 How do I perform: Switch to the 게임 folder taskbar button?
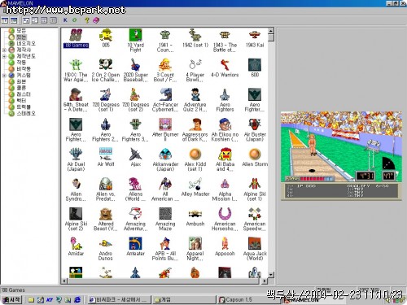click(184, 299)
